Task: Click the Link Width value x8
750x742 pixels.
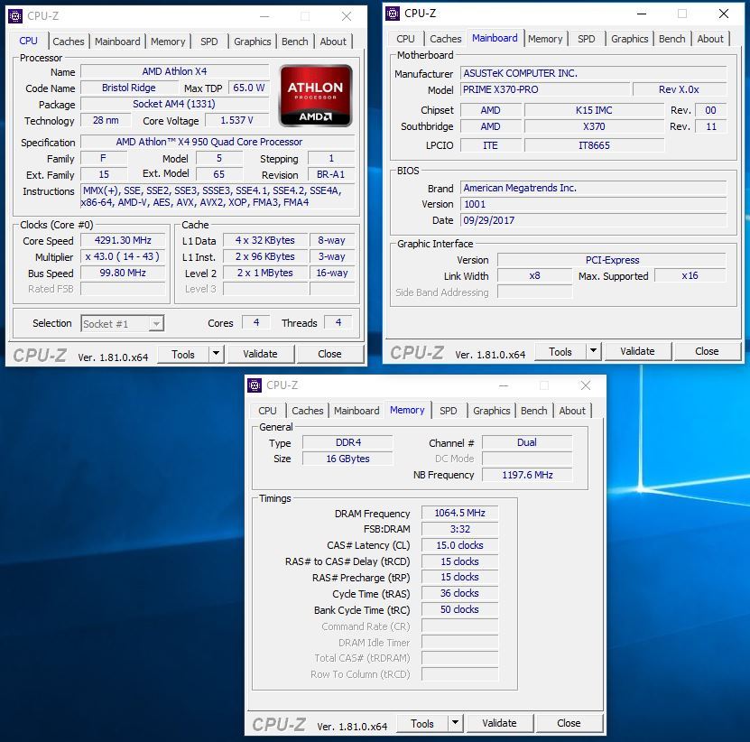Action: (535, 275)
